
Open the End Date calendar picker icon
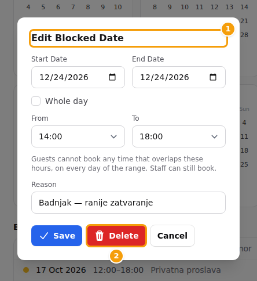point(213,77)
